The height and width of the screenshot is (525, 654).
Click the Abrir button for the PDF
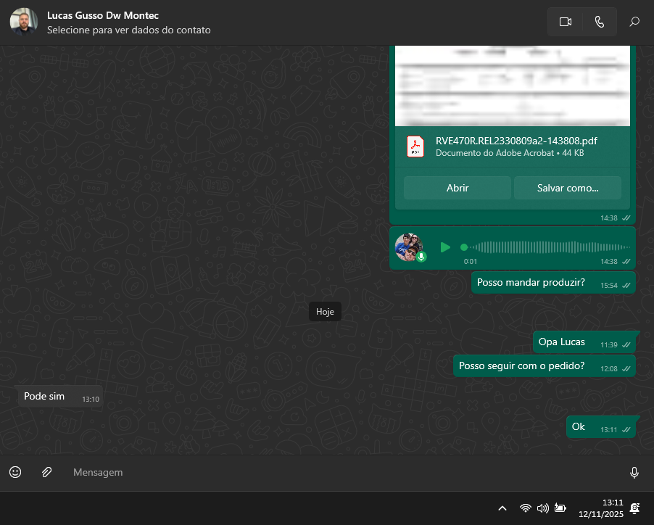click(458, 188)
